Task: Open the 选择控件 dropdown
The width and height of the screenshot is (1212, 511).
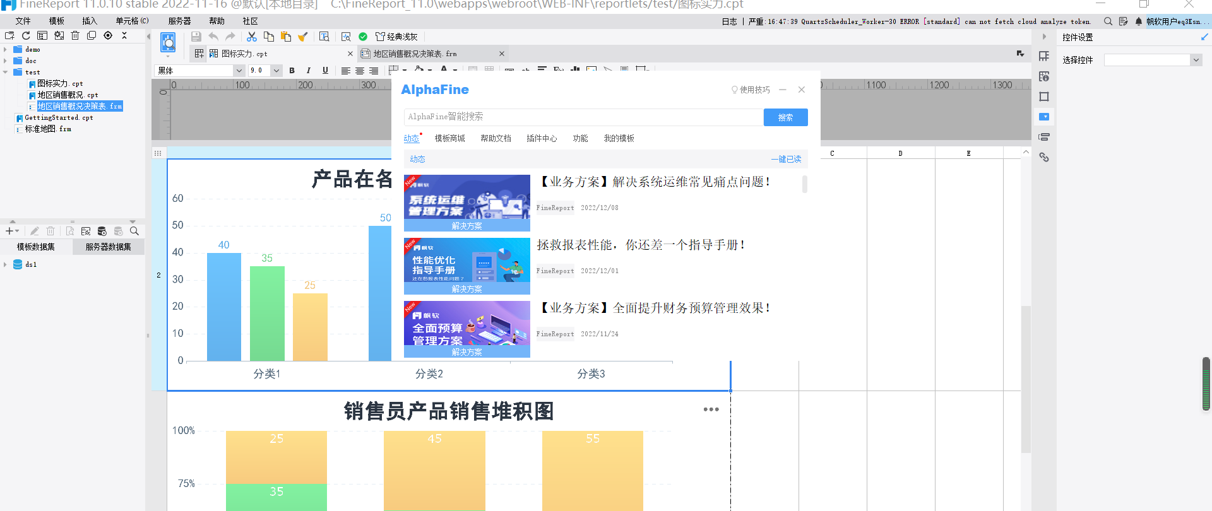Action: 1196,60
